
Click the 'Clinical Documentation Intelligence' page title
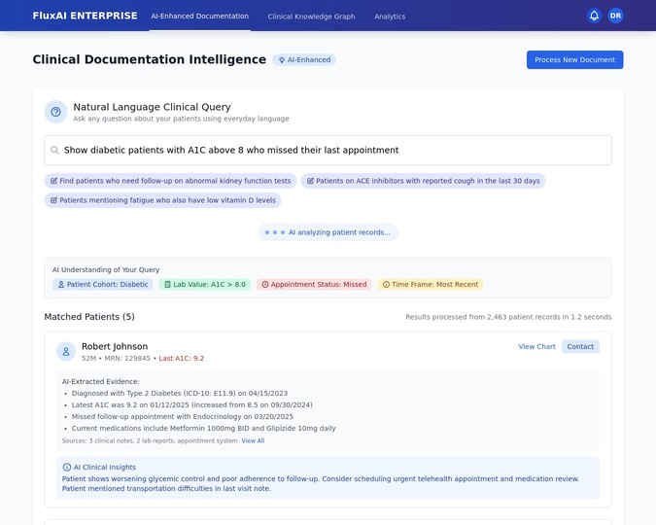coord(150,59)
